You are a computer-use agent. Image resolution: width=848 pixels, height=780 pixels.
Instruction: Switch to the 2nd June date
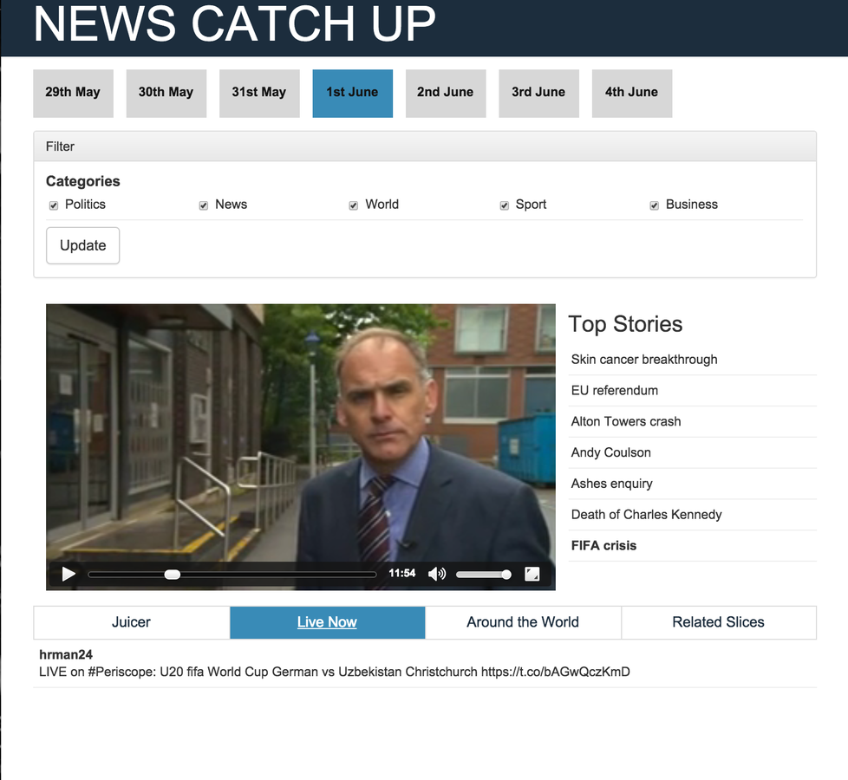pyautogui.click(x=446, y=93)
